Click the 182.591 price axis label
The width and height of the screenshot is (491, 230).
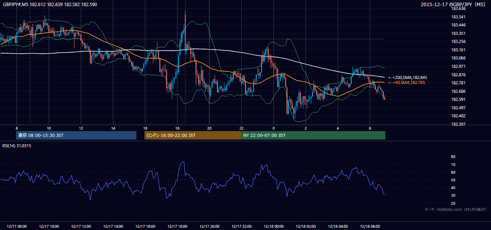point(458,99)
